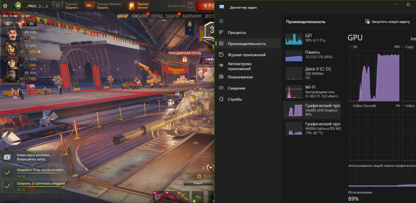Open the Premium shop bag icon

(x=131, y=6)
